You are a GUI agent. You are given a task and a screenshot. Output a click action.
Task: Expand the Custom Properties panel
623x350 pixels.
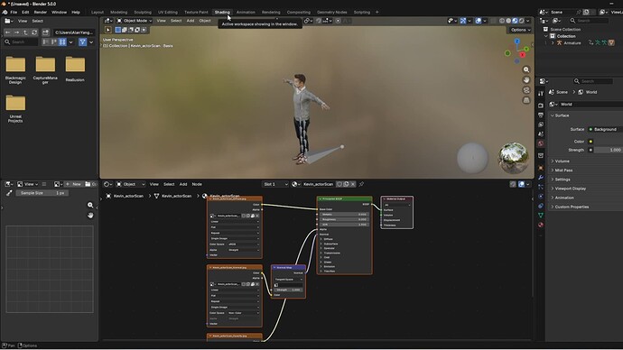(x=572, y=207)
